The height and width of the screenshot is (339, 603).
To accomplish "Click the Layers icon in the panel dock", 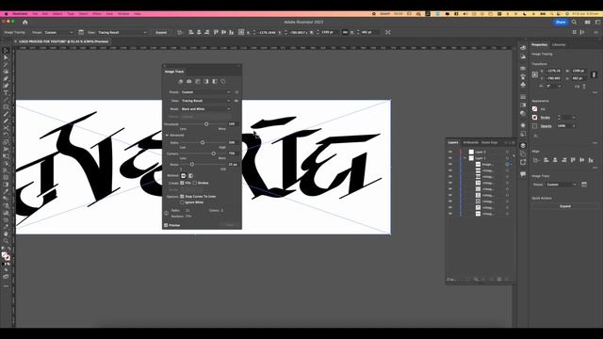I will [523, 145].
